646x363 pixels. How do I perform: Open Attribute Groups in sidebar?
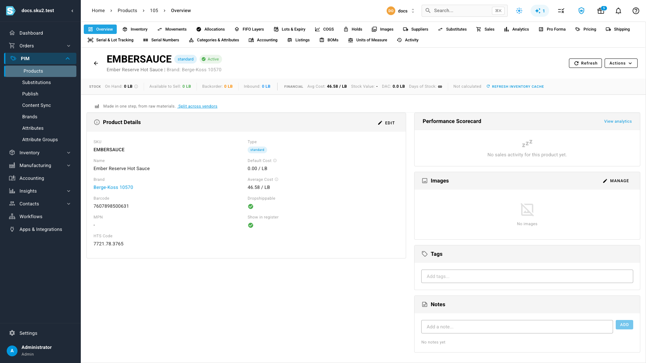pos(40,139)
